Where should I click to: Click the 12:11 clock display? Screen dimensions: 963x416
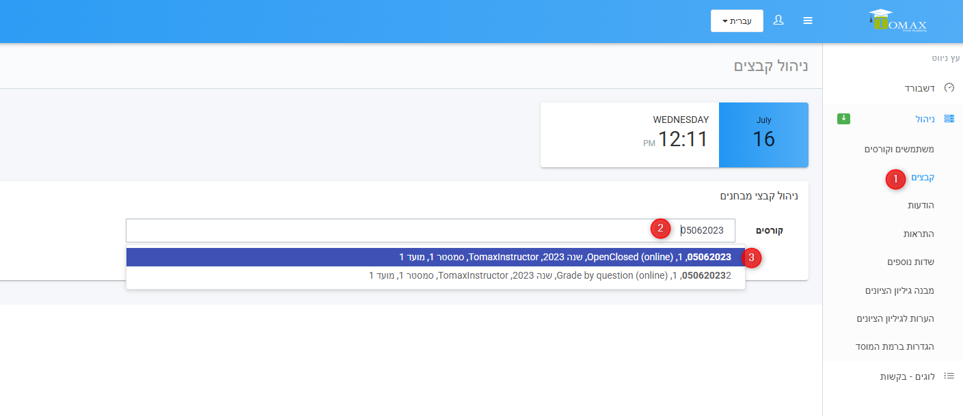coord(683,139)
